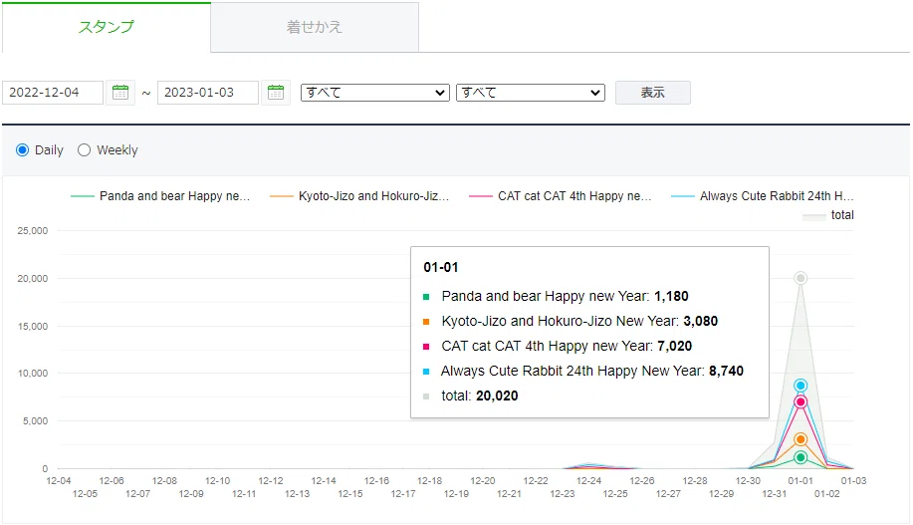
Task: Open the start date calendar picker
Action: [x=120, y=92]
